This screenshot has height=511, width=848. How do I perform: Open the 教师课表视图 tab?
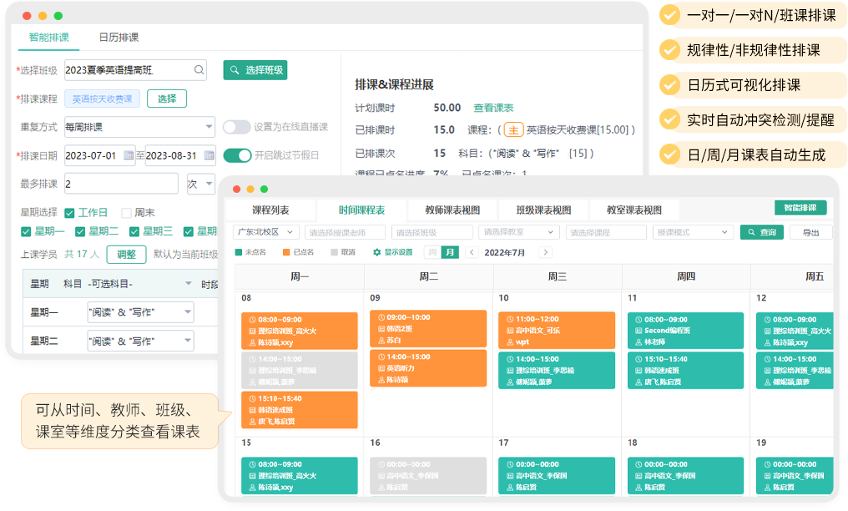[452, 210]
